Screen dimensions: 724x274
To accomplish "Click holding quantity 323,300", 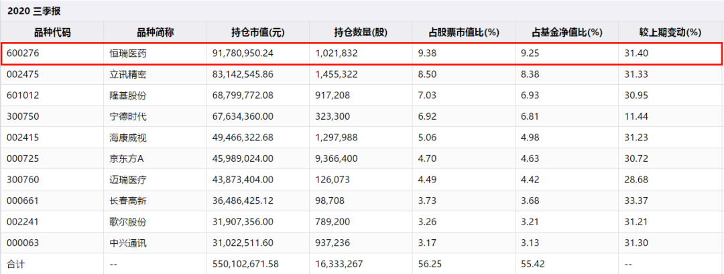I will coord(331,116).
